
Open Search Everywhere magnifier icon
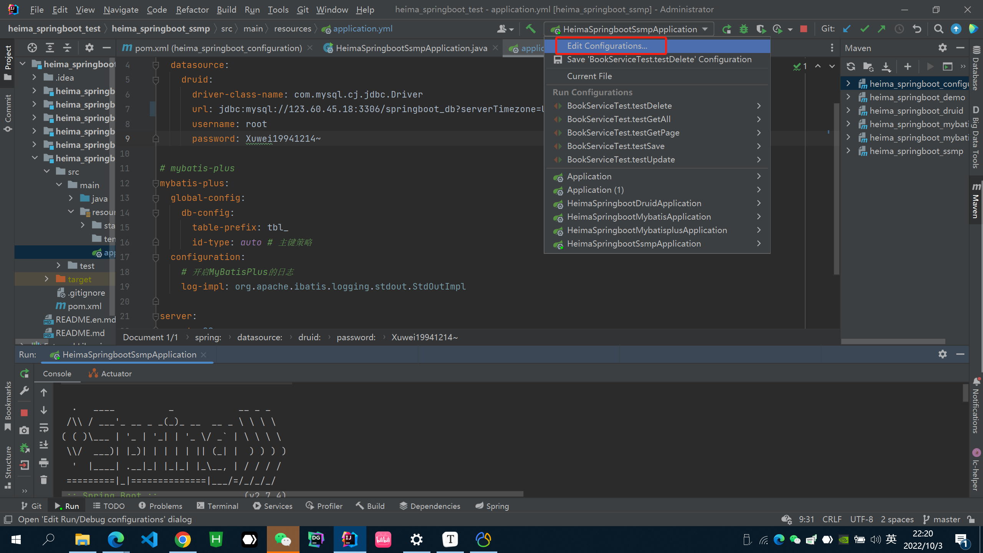(x=938, y=29)
